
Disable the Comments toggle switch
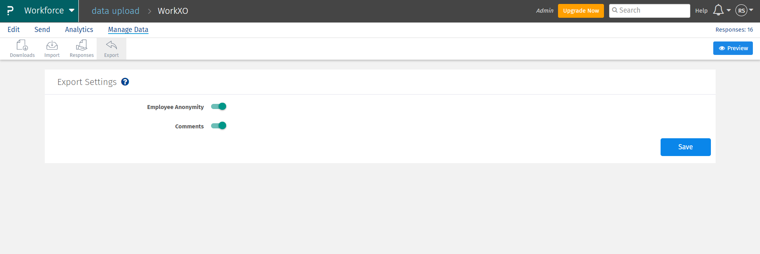tap(219, 126)
